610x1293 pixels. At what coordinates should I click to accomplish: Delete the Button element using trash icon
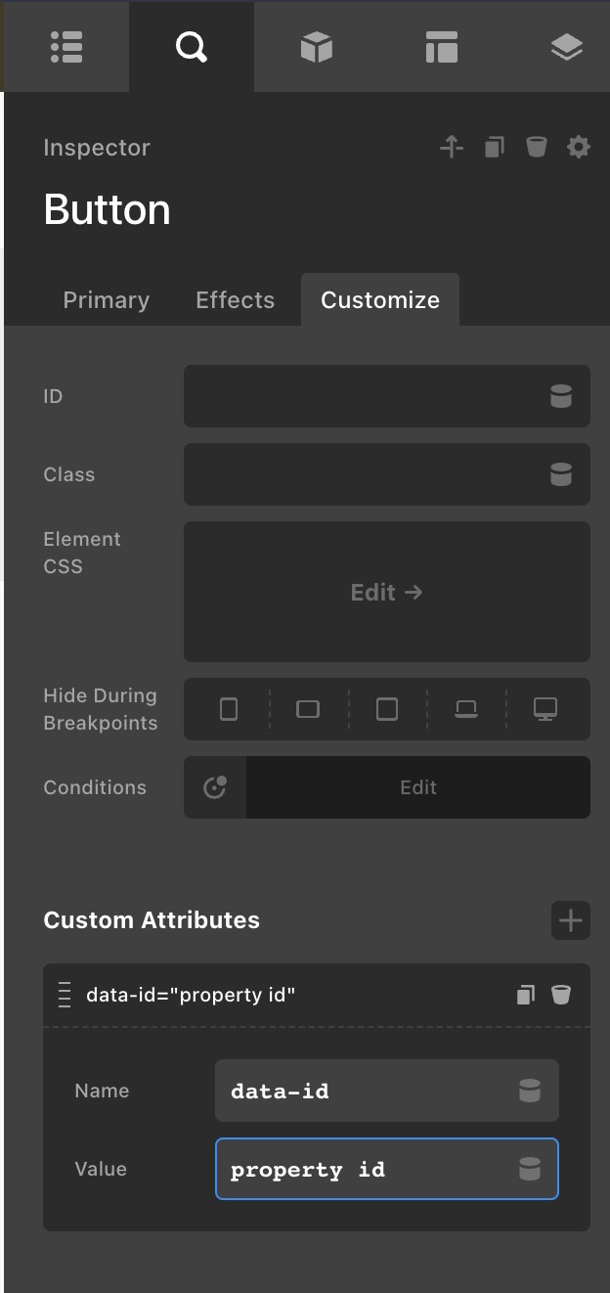[536, 148]
